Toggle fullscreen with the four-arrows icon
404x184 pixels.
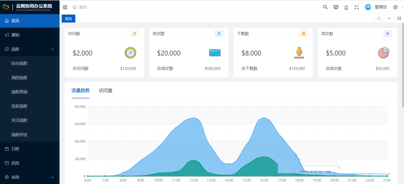point(356,7)
